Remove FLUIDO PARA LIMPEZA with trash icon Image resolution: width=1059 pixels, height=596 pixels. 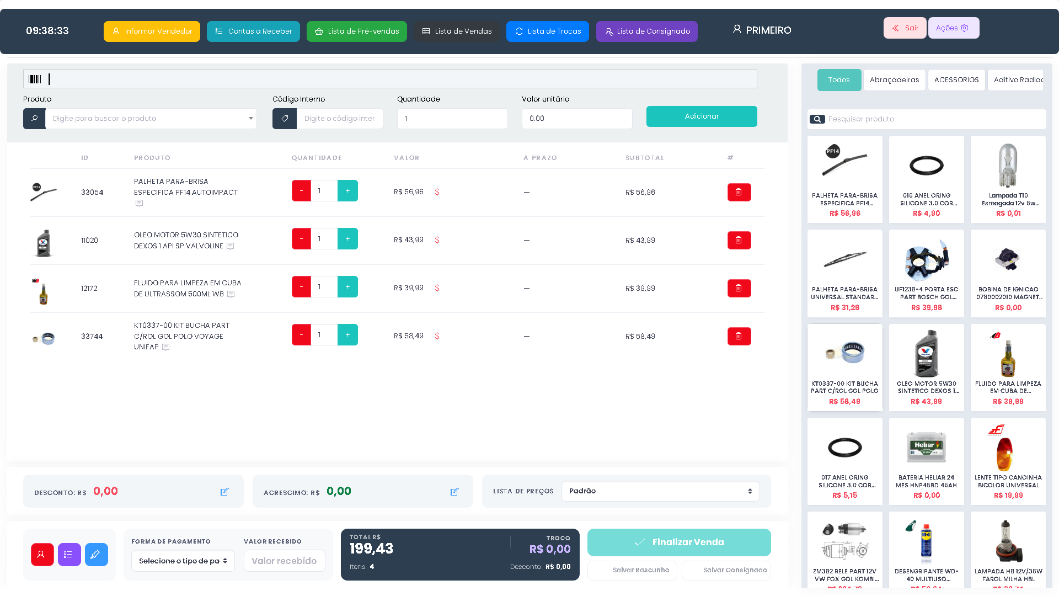(x=739, y=288)
